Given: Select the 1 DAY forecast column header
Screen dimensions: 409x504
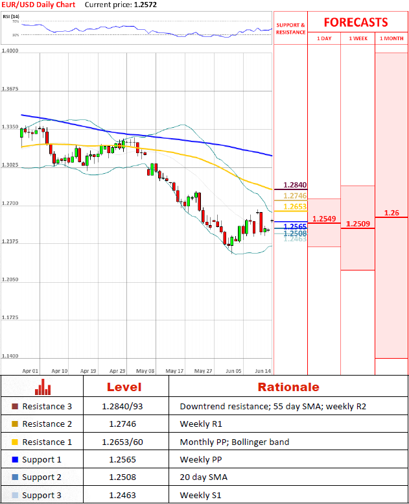Looking at the screenshot, I should 324,38.
